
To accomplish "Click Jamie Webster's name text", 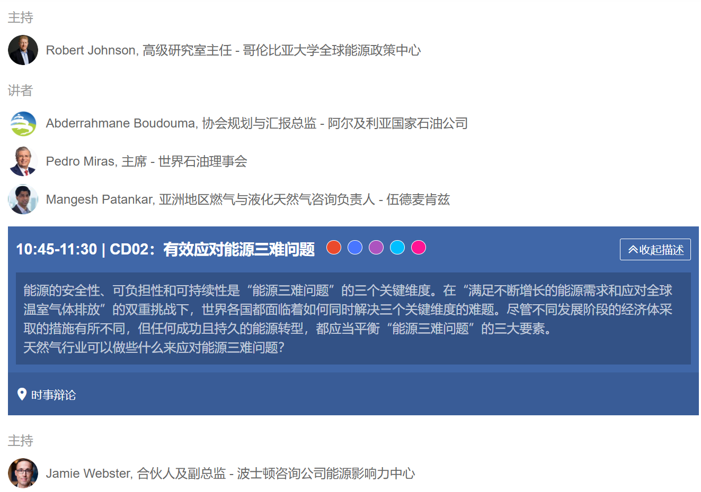I will (88, 473).
